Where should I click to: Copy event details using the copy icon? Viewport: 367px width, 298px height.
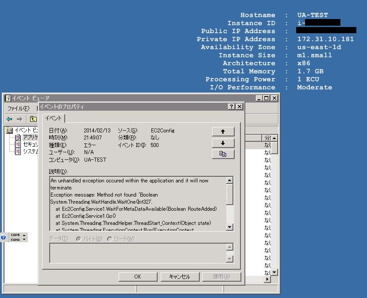click(223, 153)
